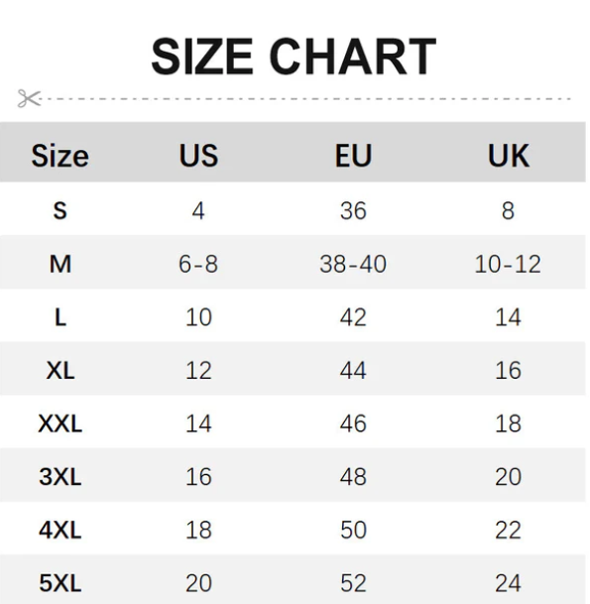The image size is (590, 604).
Task: Click the SIZE CHART title
Action: tap(294, 57)
